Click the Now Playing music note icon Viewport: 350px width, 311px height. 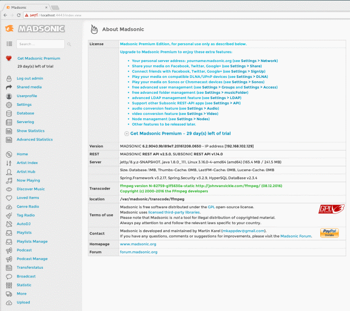pos(9,181)
